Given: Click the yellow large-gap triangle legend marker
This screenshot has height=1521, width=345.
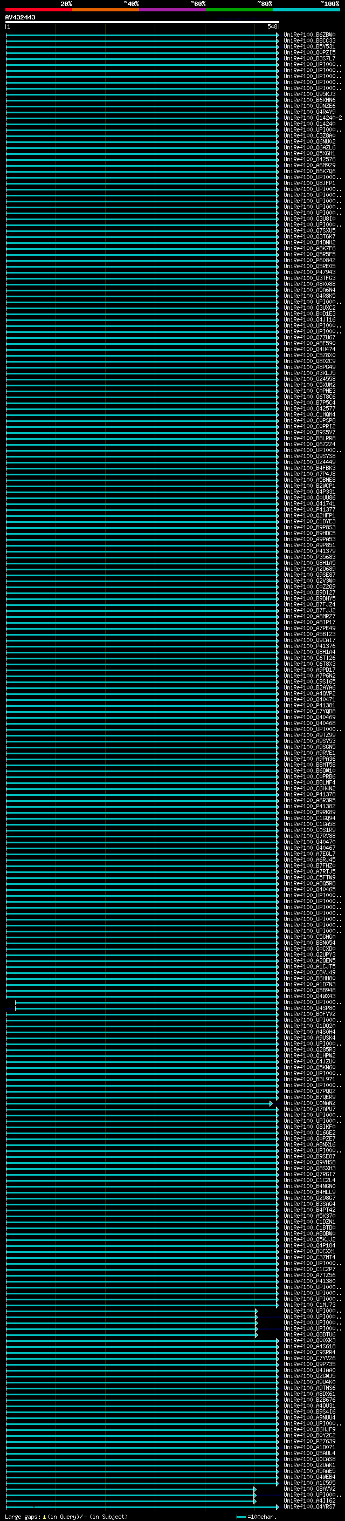Looking at the screenshot, I should [x=44, y=1516].
